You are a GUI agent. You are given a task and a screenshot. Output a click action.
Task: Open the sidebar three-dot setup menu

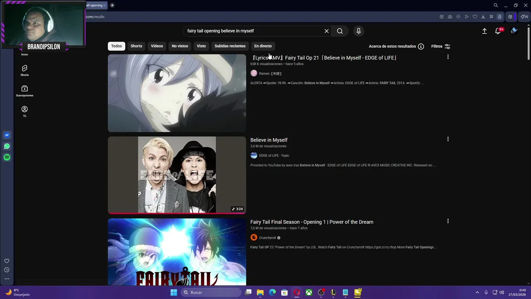pos(7,279)
